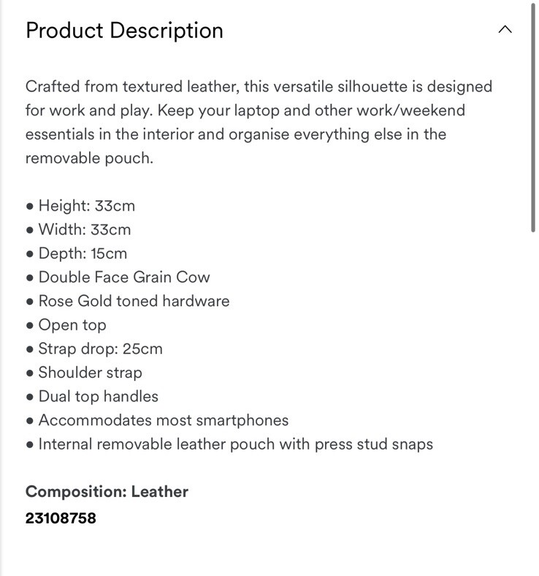Image resolution: width=539 pixels, height=576 pixels.
Task: Click the Width: 33cm bullet
Action: coord(79,230)
